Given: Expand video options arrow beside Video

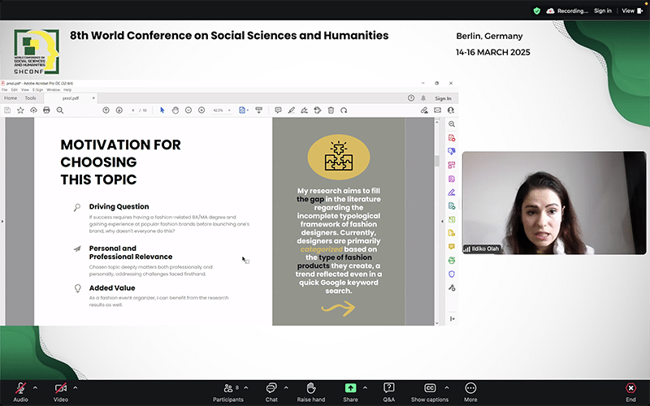Looking at the screenshot, I should [76, 387].
